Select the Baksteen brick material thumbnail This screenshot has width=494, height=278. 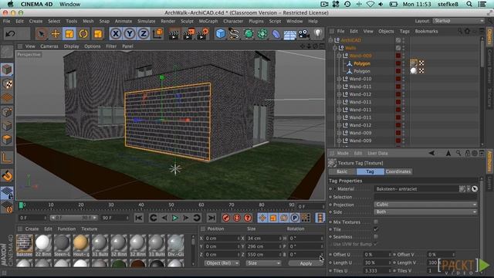25,245
